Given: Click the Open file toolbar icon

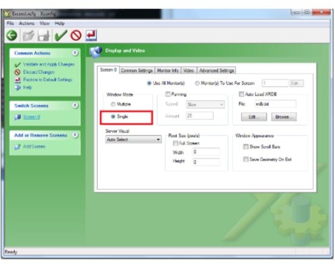Looking at the screenshot, I should click(29, 36).
